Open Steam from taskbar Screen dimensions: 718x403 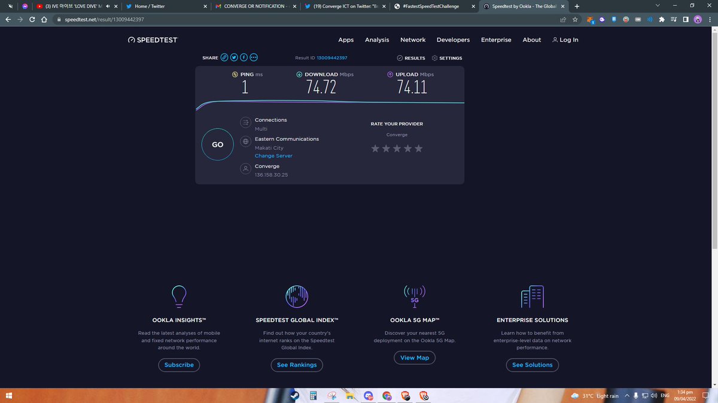pyautogui.click(x=294, y=395)
